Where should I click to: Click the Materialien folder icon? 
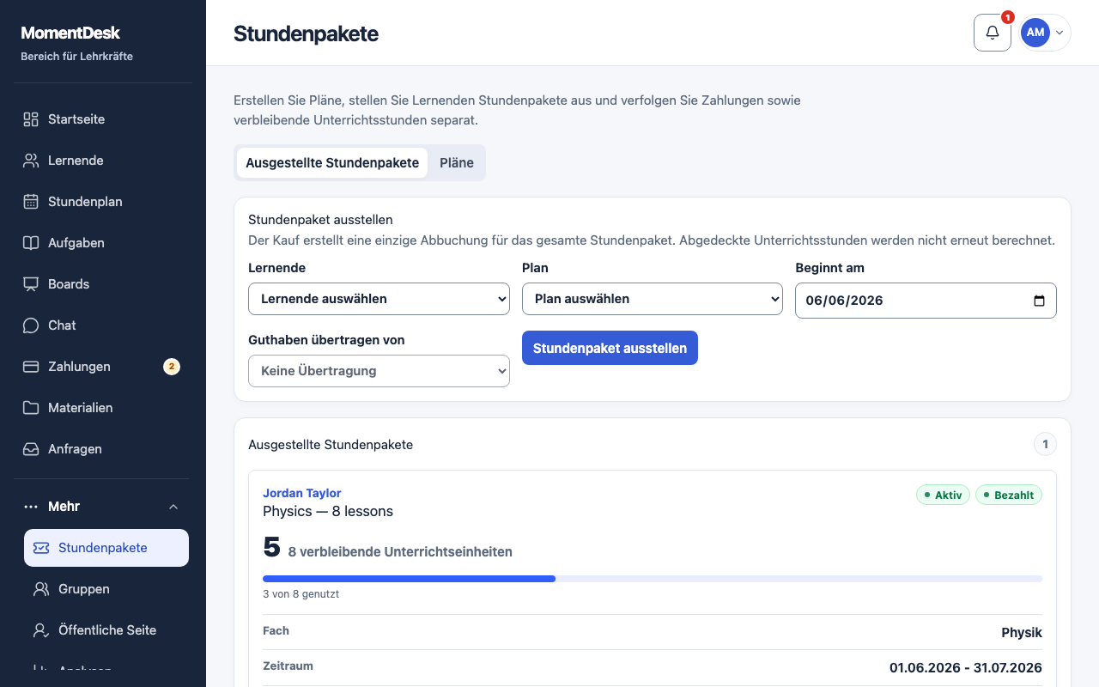point(31,408)
